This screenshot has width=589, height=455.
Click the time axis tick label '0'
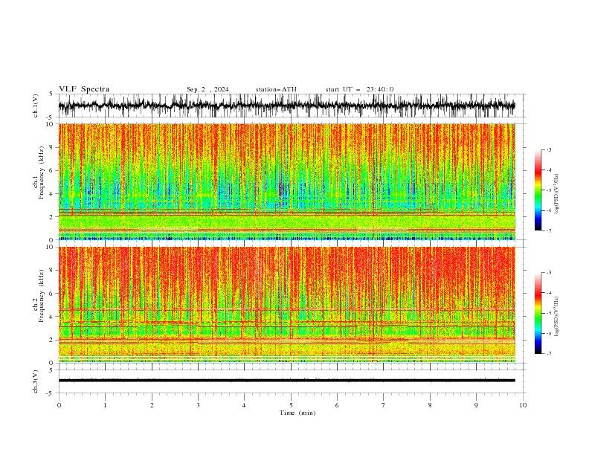click(x=59, y=405)
